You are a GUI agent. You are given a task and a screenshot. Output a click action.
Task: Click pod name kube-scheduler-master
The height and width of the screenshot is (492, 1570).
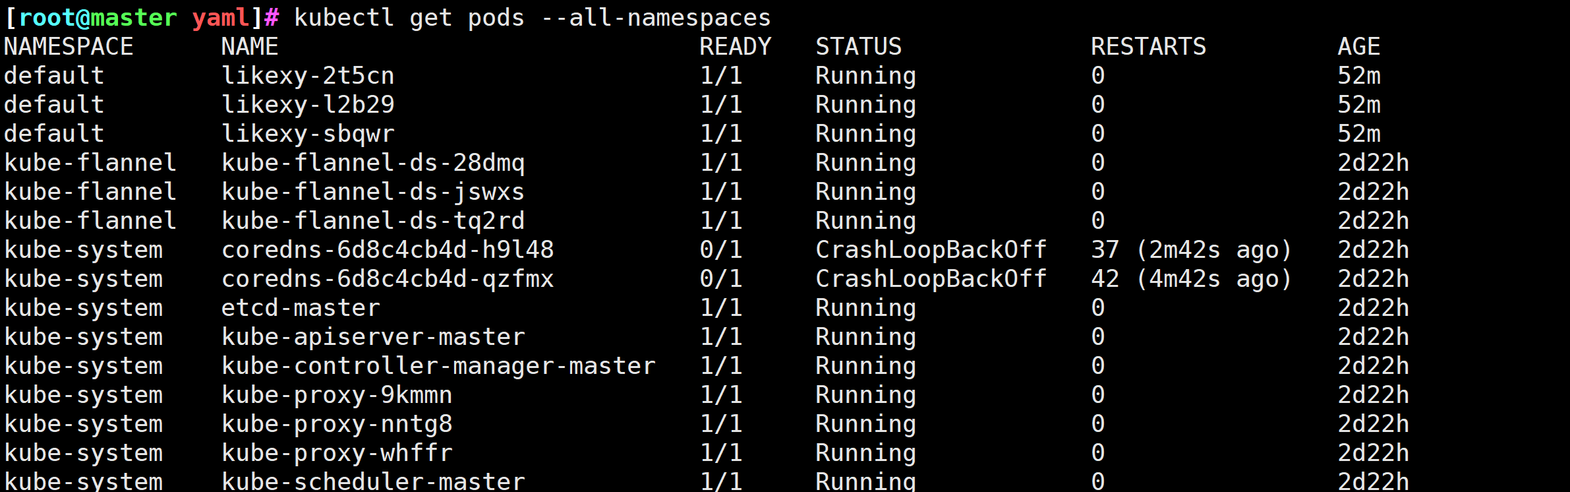click(373, 481)
